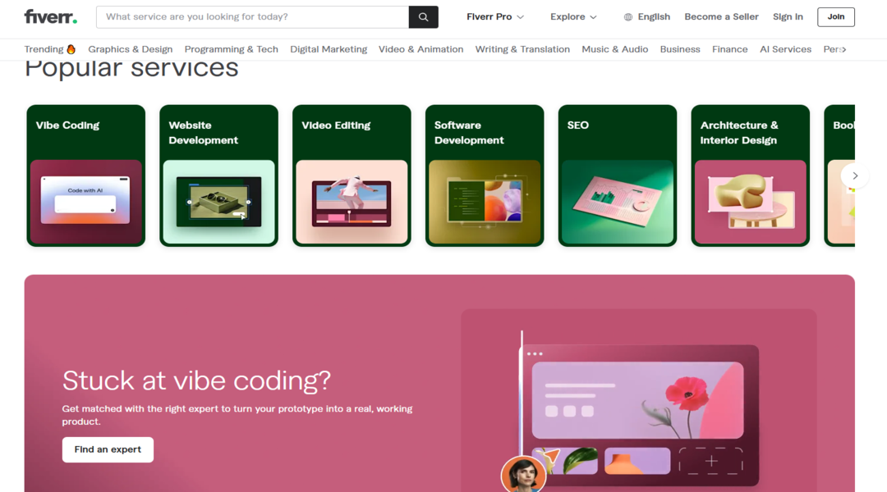Open the Software Development service card
The image size is (887, 492).
[x=485, y=175]
